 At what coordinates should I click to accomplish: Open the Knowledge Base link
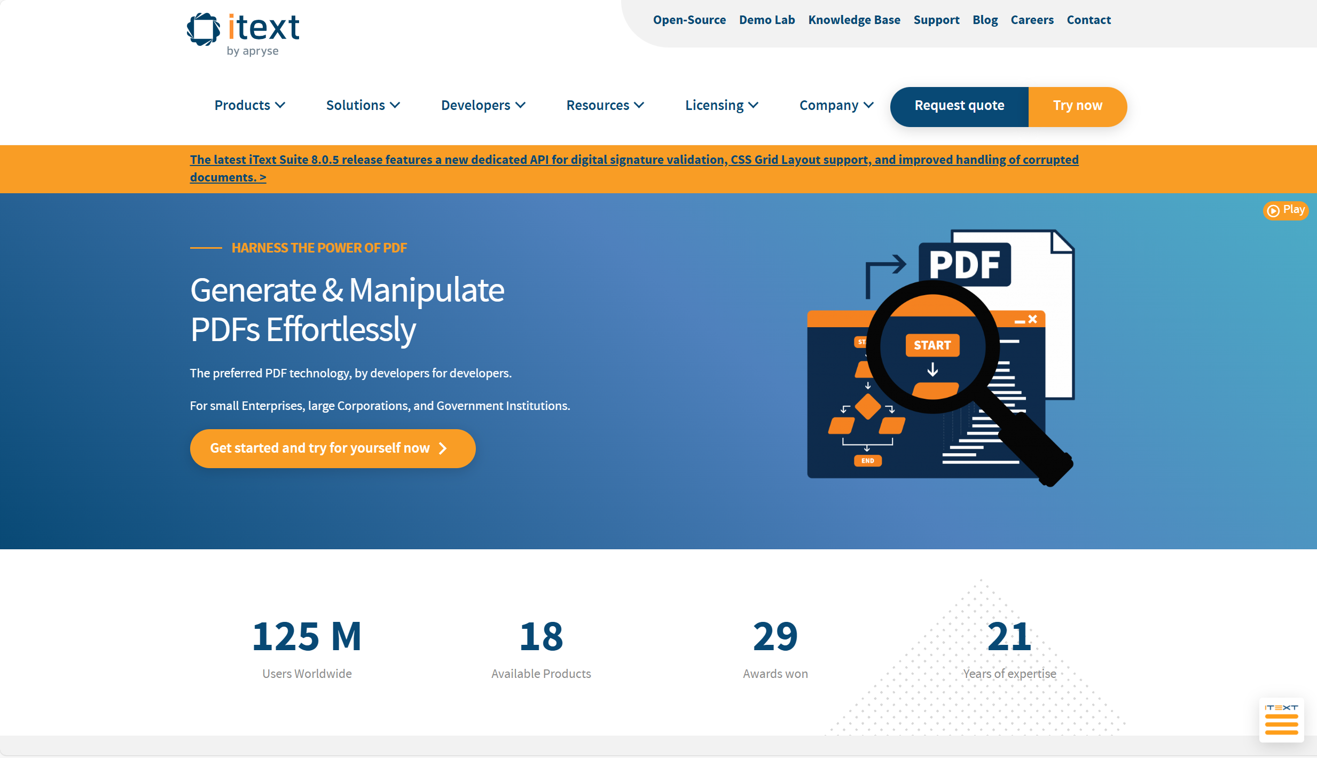point(854,20)
